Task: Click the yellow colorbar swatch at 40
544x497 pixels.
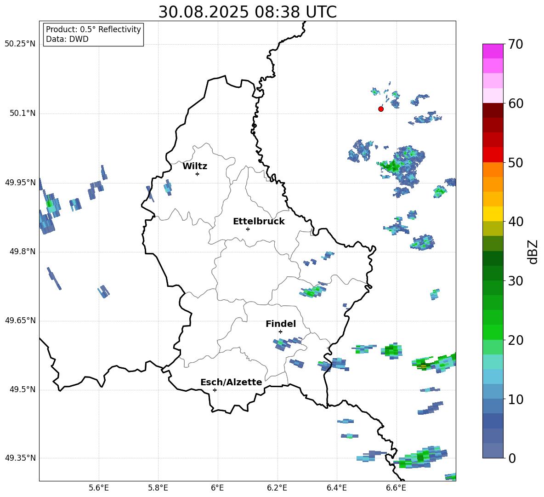Action: 493,214
